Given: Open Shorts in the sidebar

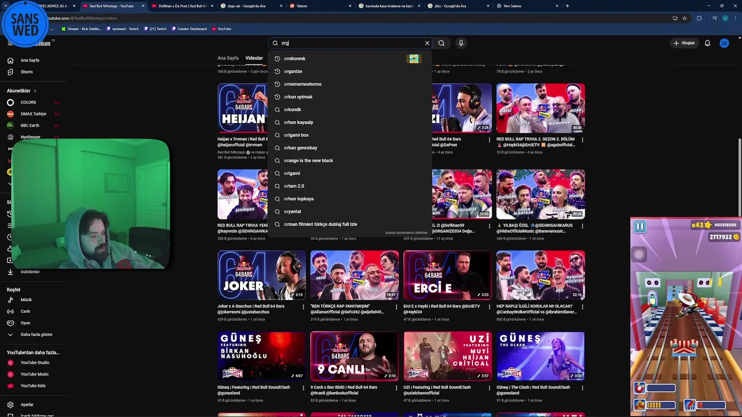Looking at the screenshot, I should pyautogui.click(x=27, y=72).
